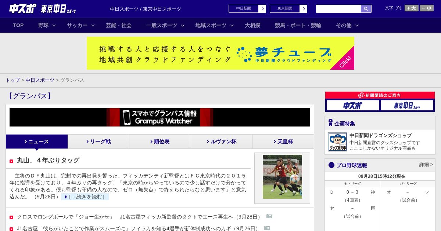The height and width of the screenshot is (231, 441).
Task: Click the ヤ - 巨 game row
Action: coord(352,208)
